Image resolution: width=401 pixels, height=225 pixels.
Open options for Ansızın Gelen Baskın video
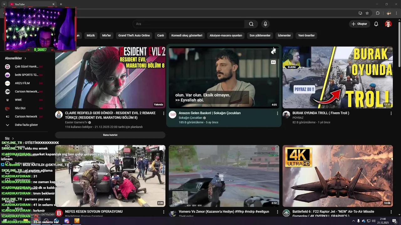click(x=277, y=113)
